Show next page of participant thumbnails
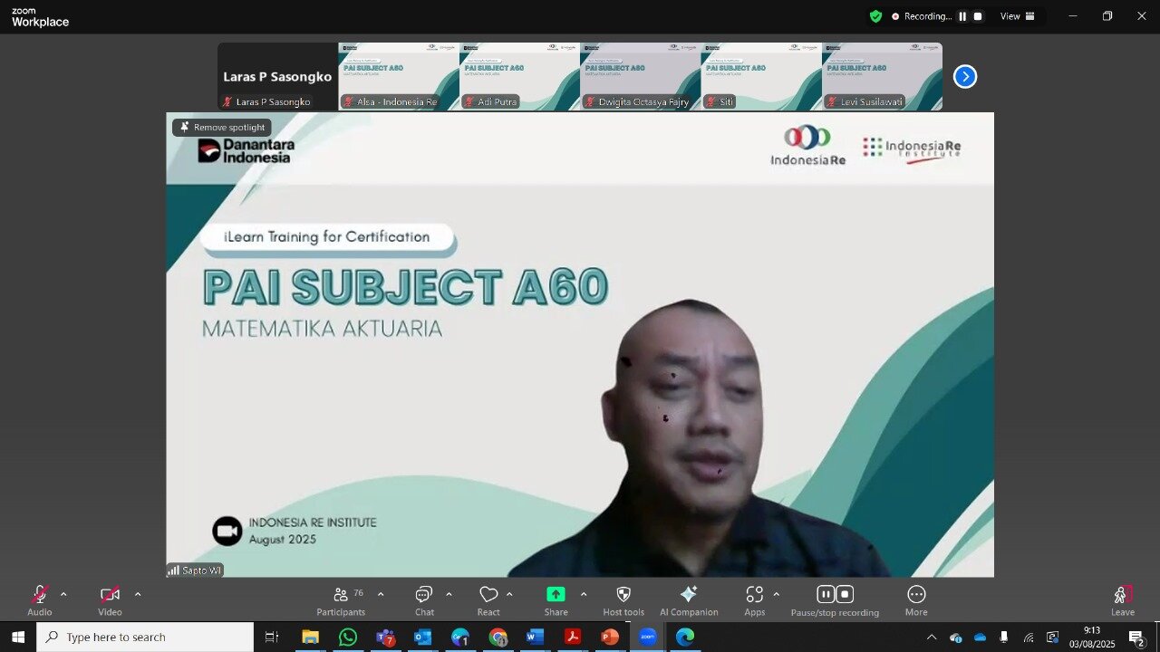Screen dimensions: 1160x652 click(965, 77)
